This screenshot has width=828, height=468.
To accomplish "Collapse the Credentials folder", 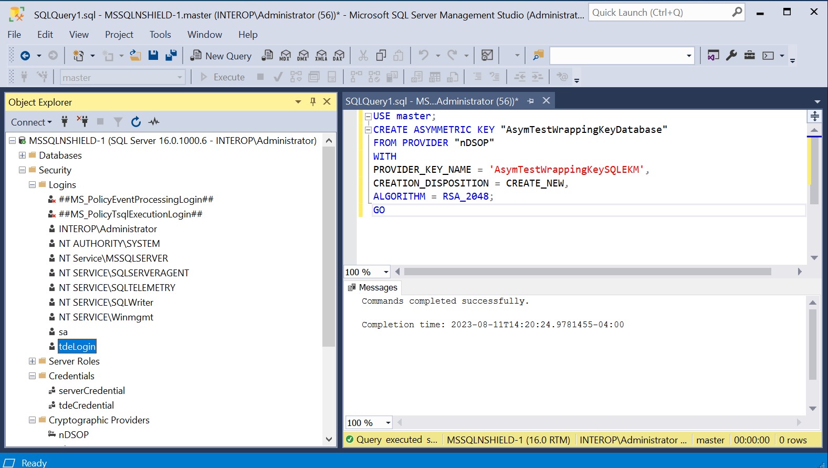I will pos(32,376).
